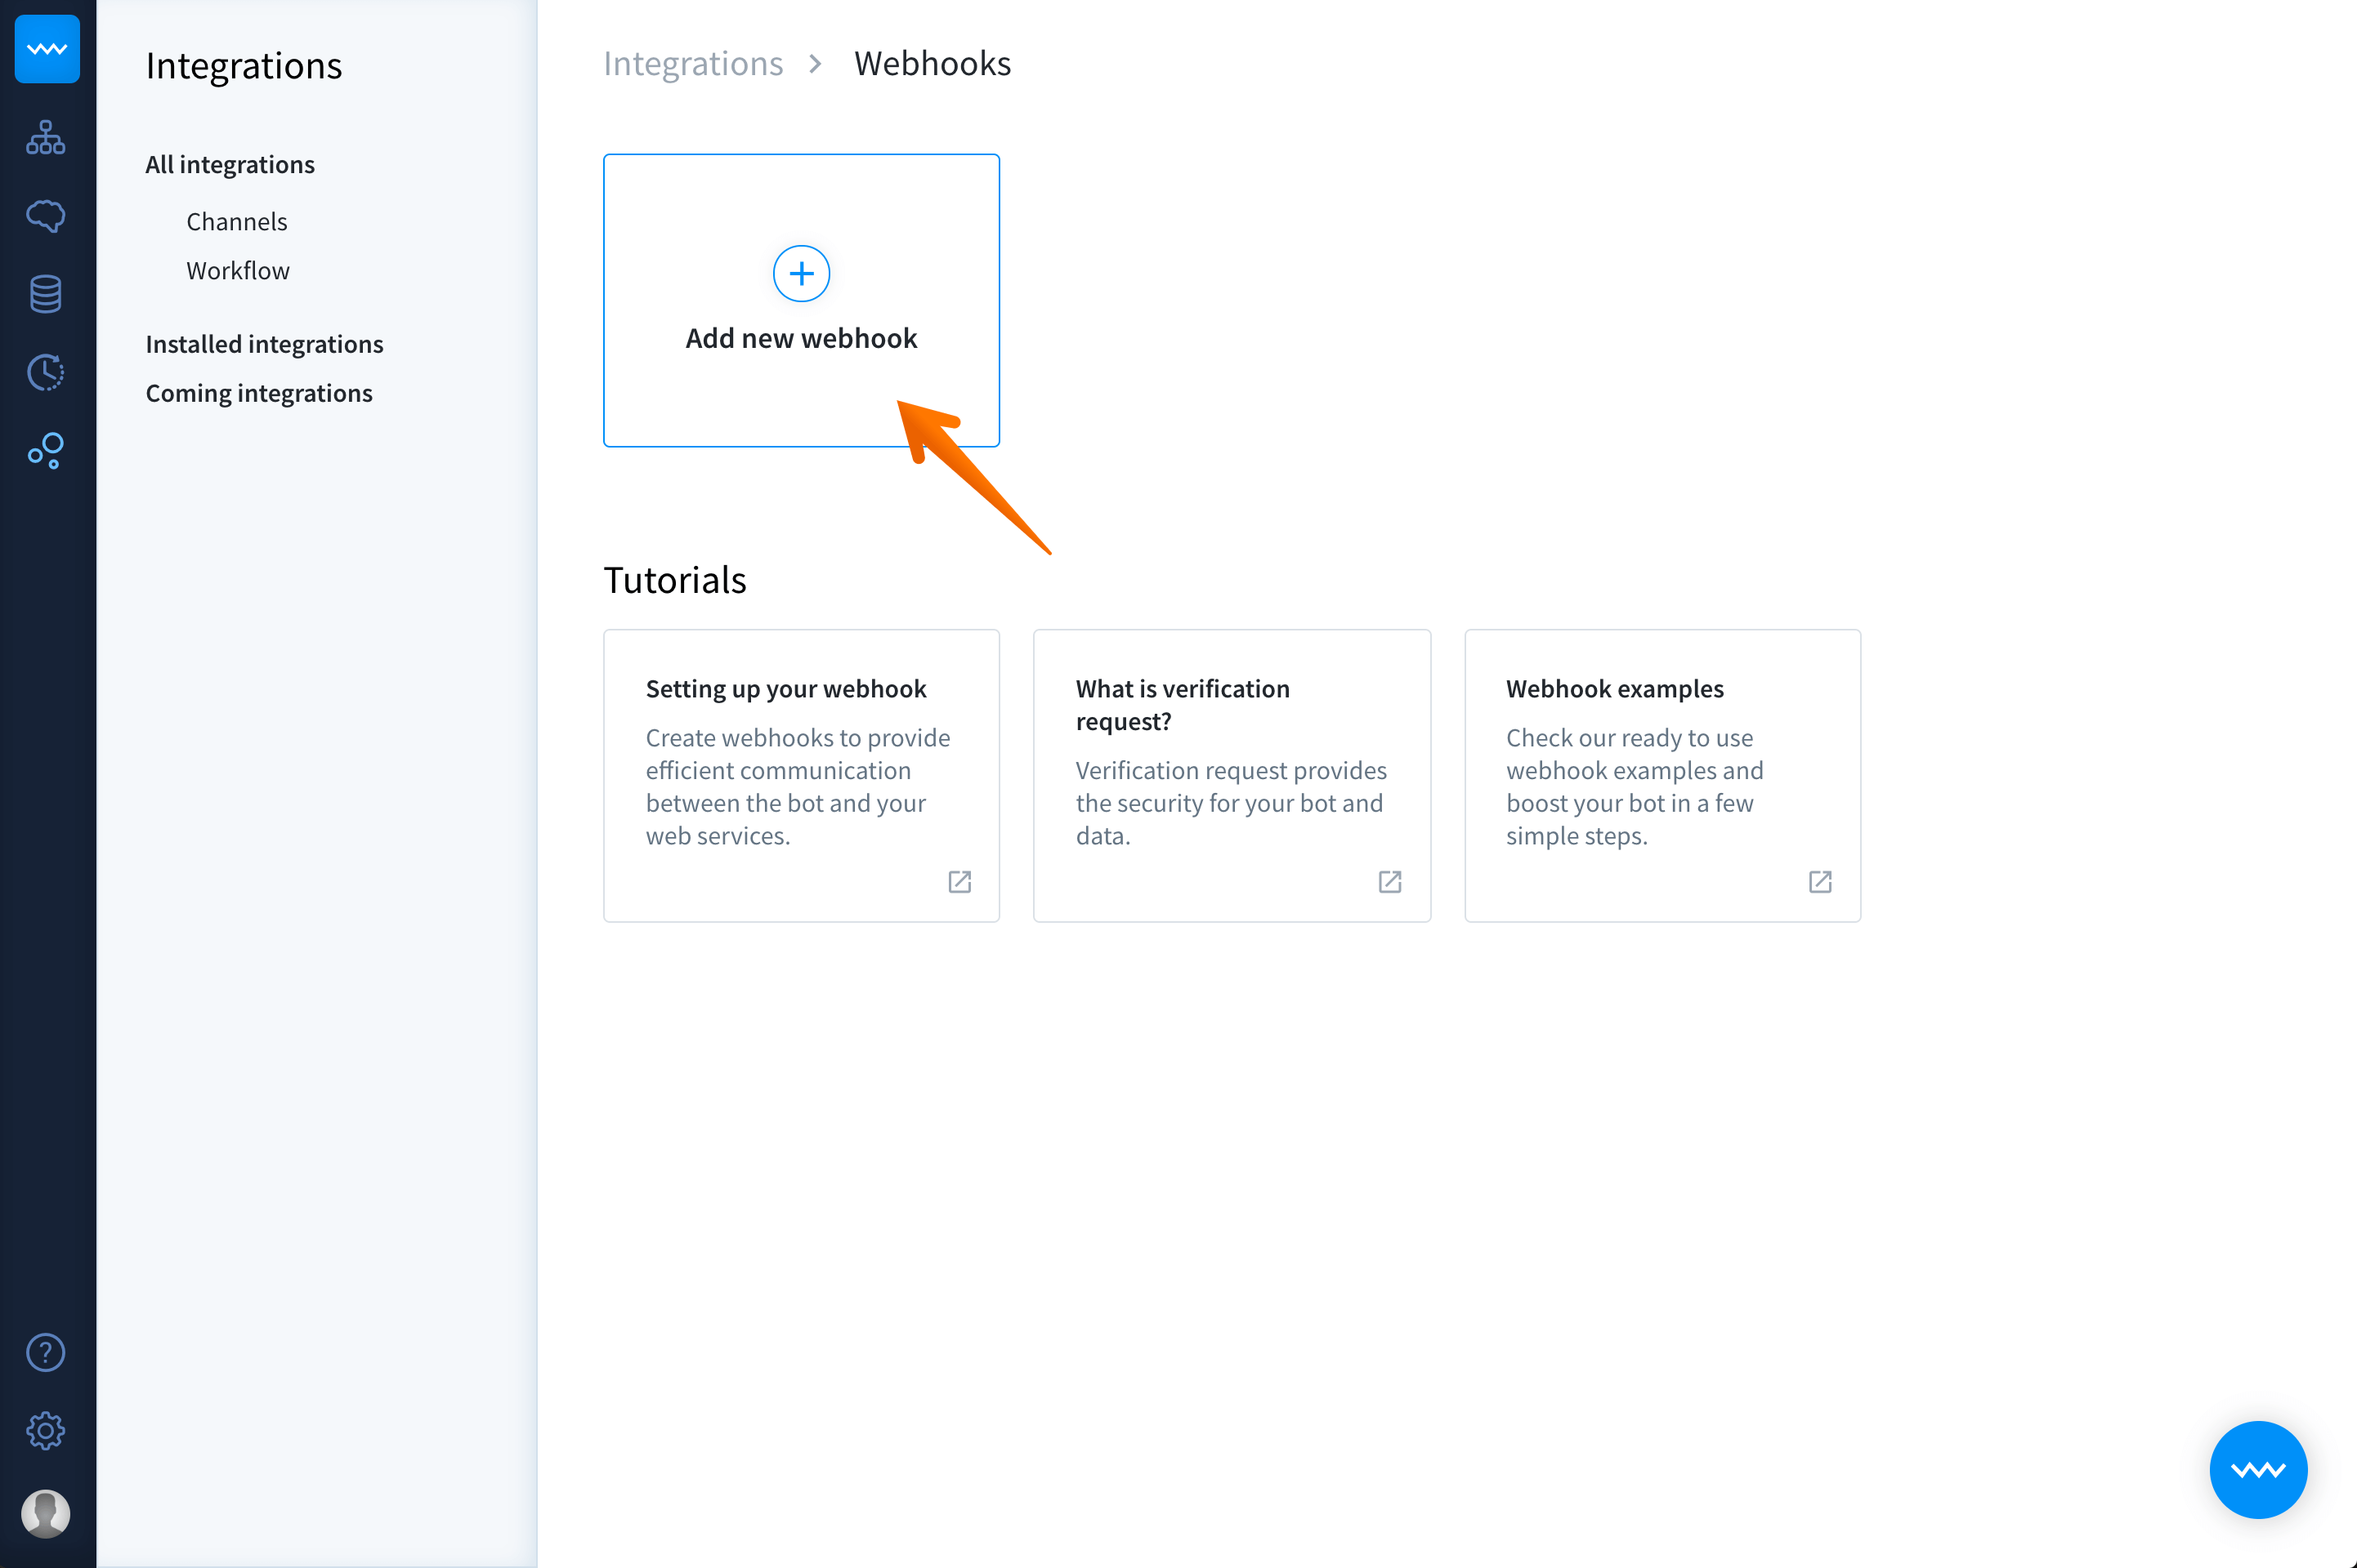This screenshot has height=1568, width=2357.
Task: Click the ChatBot logo icon in sidebar
Action: (x=47, y=49)
